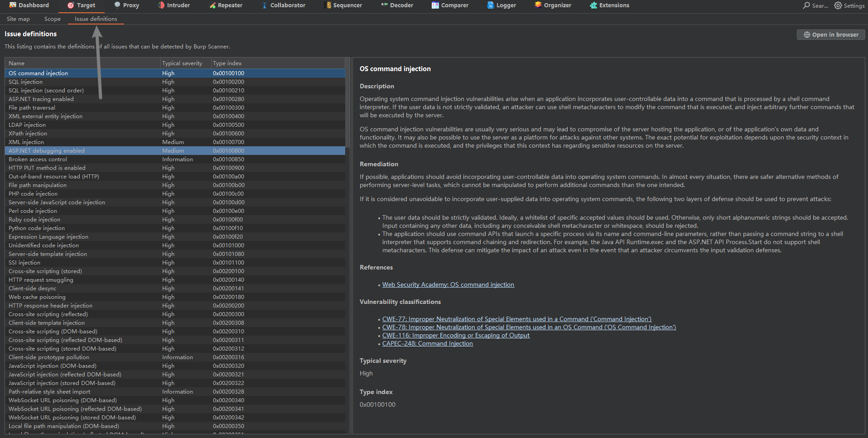Select the OS command injection row
The width and height of the screenshot is (868, 438).
click(175, 73)
